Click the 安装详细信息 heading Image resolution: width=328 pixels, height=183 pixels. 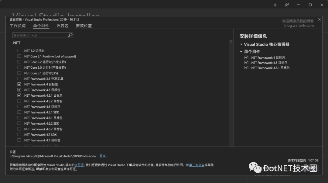click(253, 36)
